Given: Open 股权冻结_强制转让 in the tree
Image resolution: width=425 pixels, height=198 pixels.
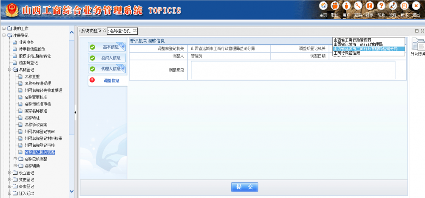Looking at the screenshot, I should (x=35, y=56).
